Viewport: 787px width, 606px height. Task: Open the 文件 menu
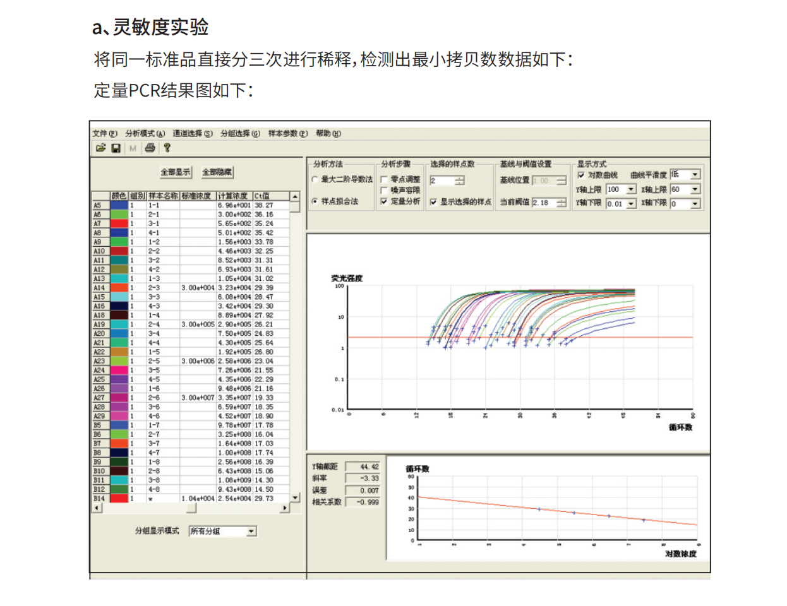tap(105, 133)
